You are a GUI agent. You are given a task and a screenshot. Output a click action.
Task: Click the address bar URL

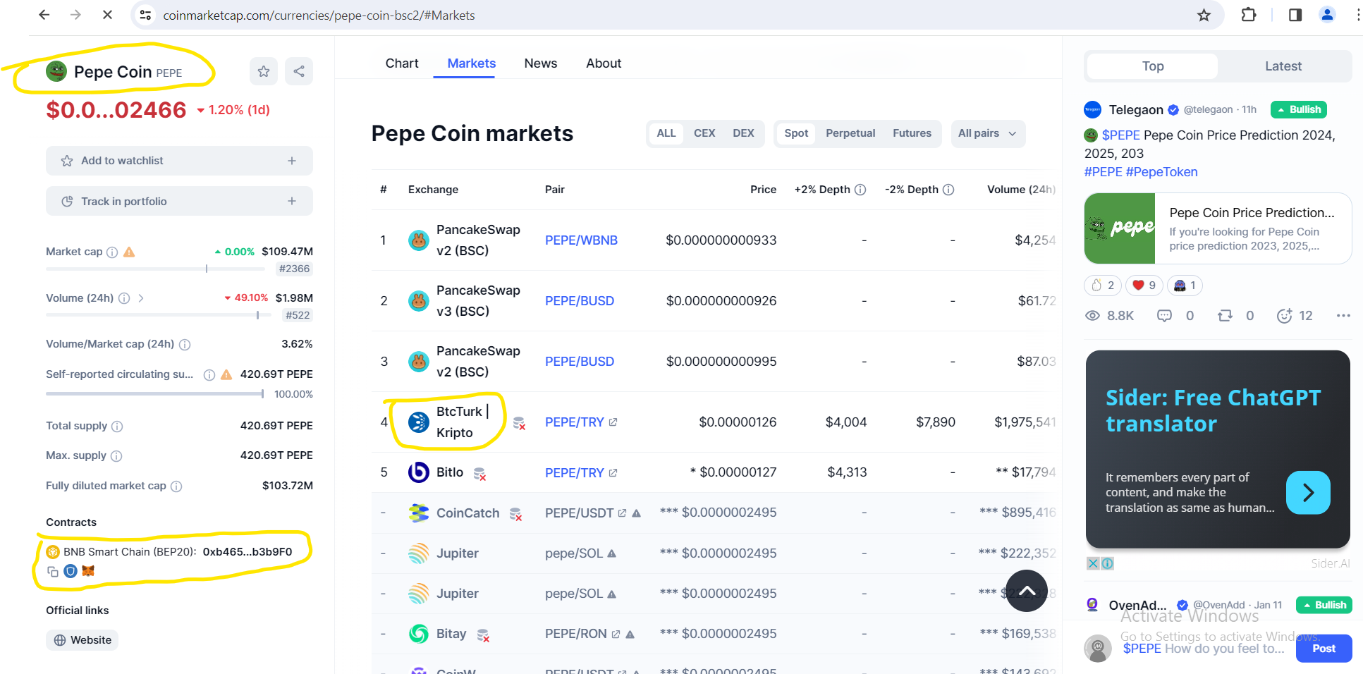pos(319,16)
